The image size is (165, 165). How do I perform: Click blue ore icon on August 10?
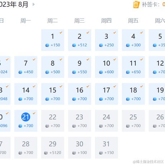point(101,72)
